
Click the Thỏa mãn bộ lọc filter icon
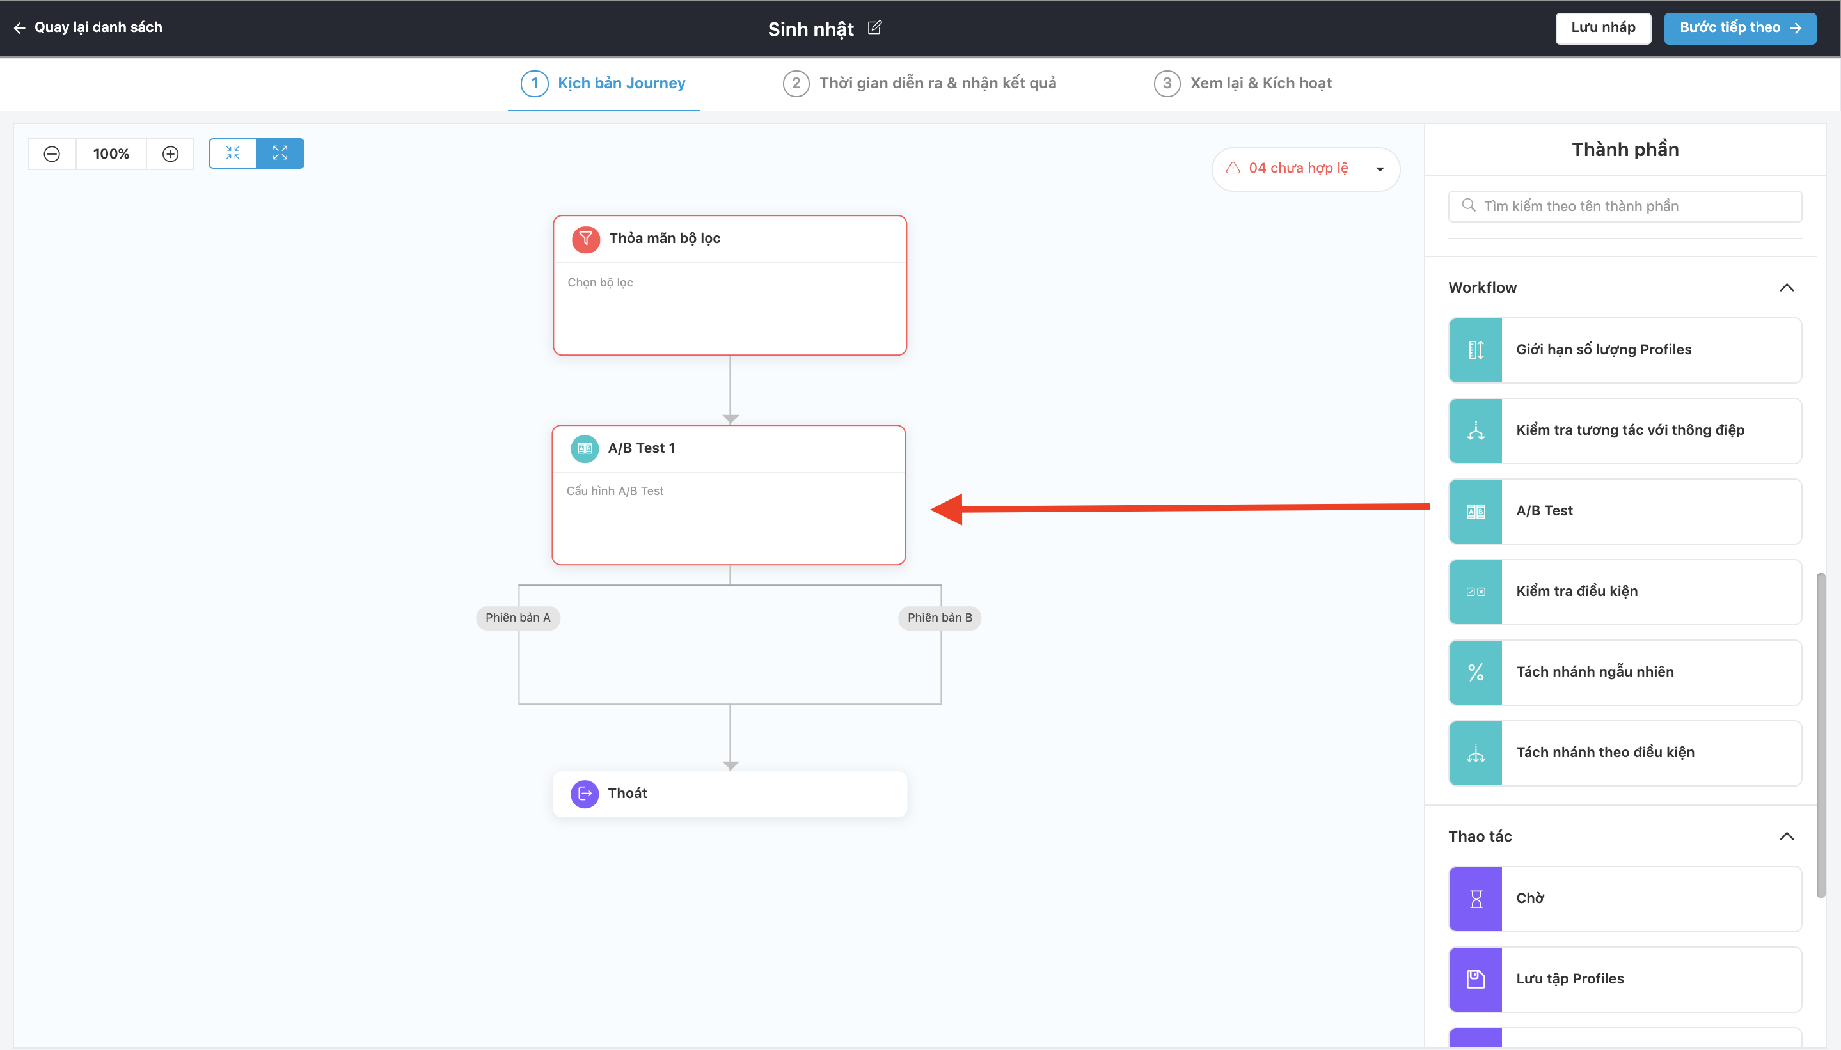[585, 239]
